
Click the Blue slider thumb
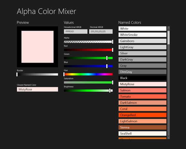[x=107, y=66]
